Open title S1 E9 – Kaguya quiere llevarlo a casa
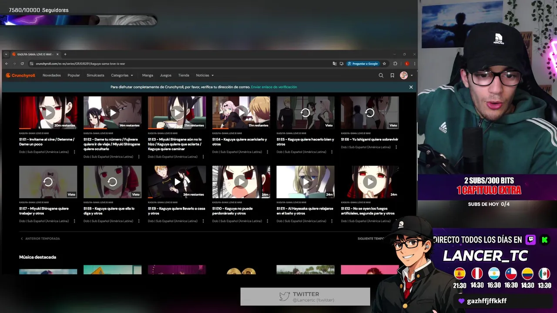Viewport: 557px width, 313px height. pyautogui.click(x=176, y=211)
